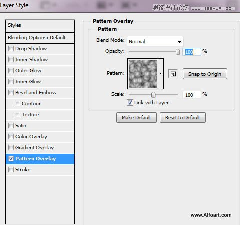This screenshot has height=225, width=240.
Task: Click the Make Default button
Action: pyautogui.click(x=136, y=118)
